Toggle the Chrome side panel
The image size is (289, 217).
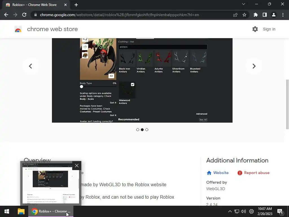[x=265, y=15]
